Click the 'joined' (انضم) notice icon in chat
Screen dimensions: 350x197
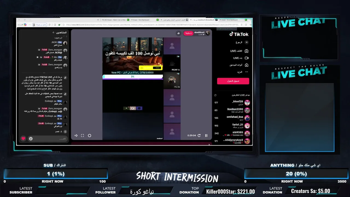tap(65, 132)
